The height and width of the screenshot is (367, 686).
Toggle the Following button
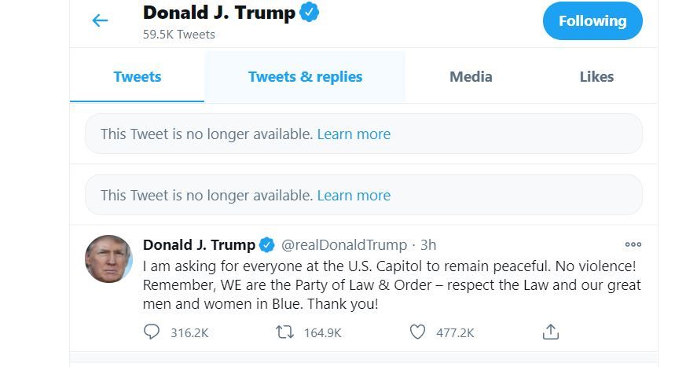(592, 21)
